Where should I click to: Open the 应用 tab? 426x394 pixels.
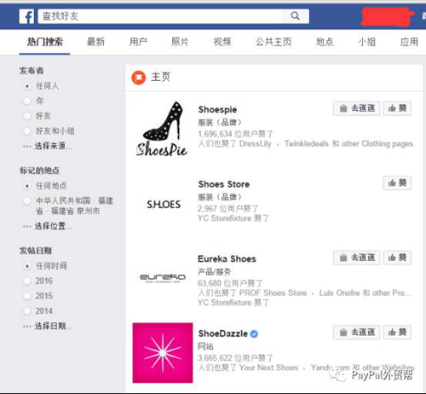pyautogui.click(x=409, y=42)
